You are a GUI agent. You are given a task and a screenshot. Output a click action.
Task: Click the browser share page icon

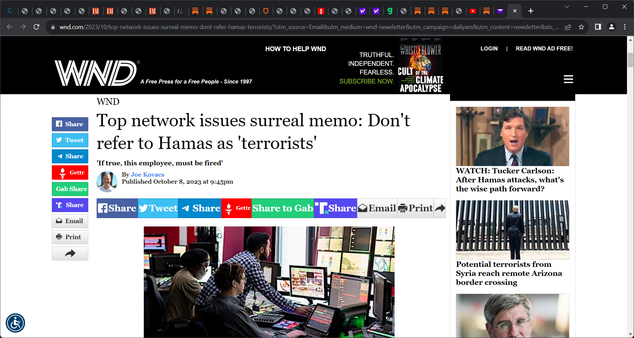coord(568,27)
